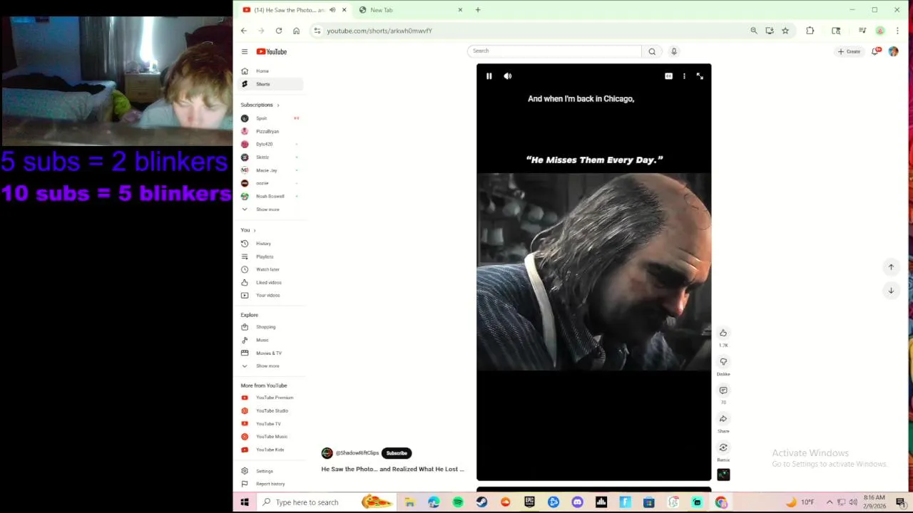The height and width of the screenshot is (513, 913).
Task: Click the address bar URL
Action: pos(379,31)
